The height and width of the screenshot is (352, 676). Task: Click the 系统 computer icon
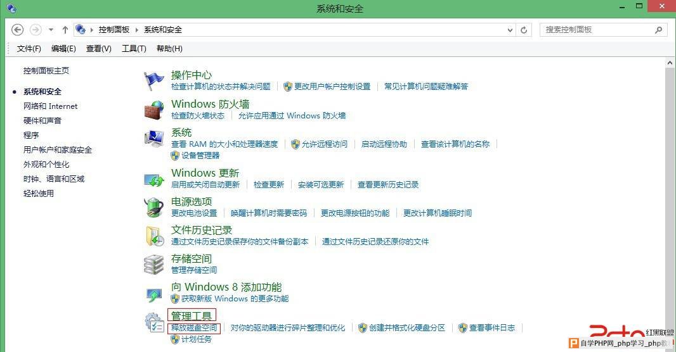(154, 139)
